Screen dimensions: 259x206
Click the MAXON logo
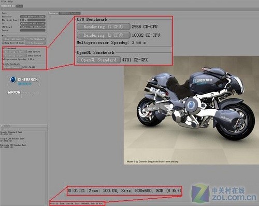[x=14, y=92]
